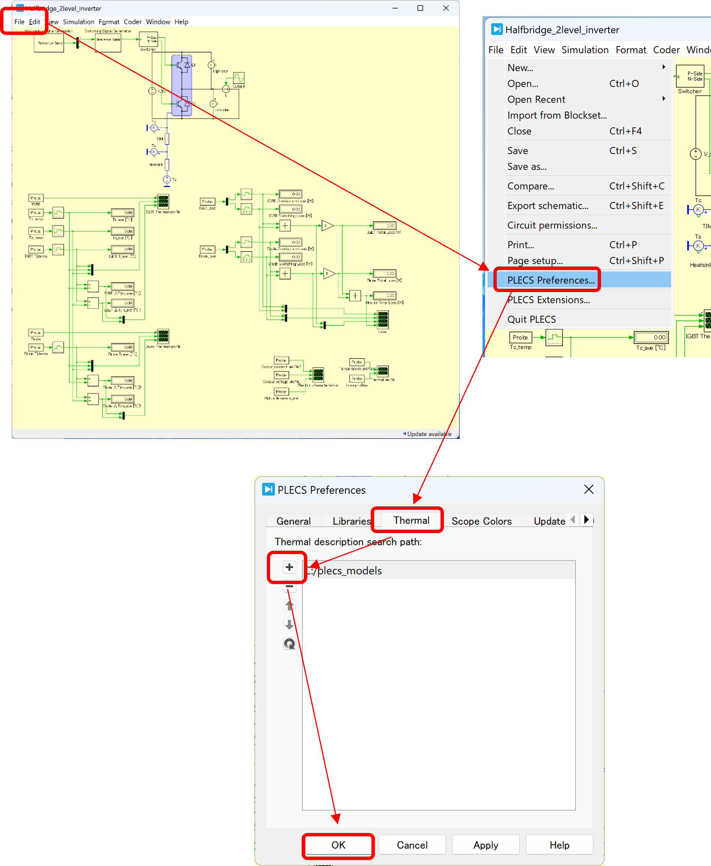Select the Switcher block in the zoomed schematic

[x=690, y=76]
